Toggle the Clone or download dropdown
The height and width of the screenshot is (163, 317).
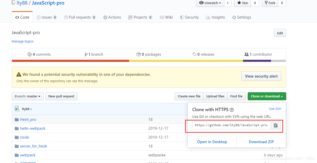(x=267, y=96)
